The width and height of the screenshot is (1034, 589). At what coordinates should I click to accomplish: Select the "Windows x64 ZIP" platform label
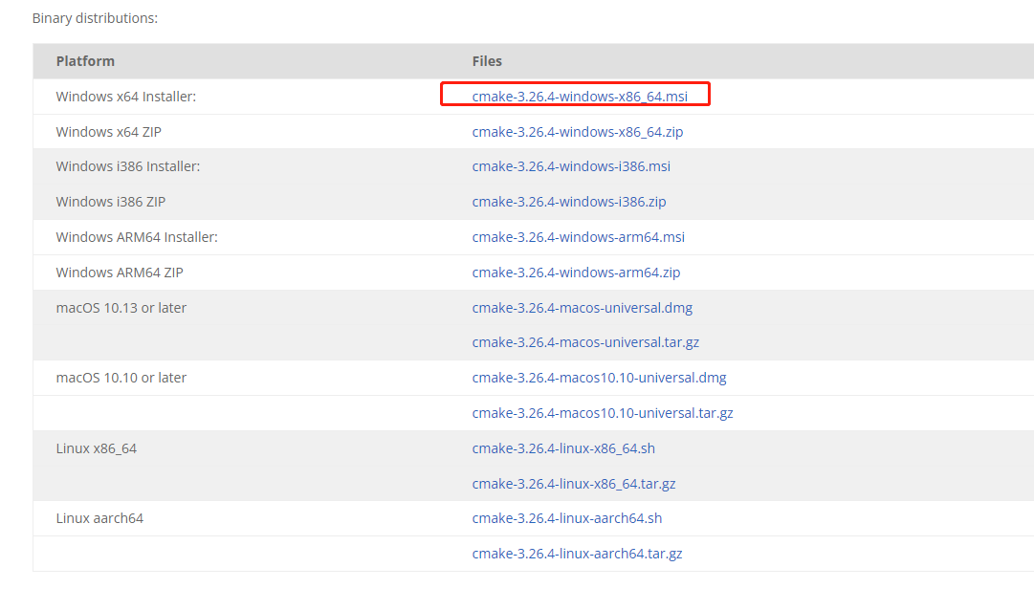pyautogui.click(x=109, y=132)
